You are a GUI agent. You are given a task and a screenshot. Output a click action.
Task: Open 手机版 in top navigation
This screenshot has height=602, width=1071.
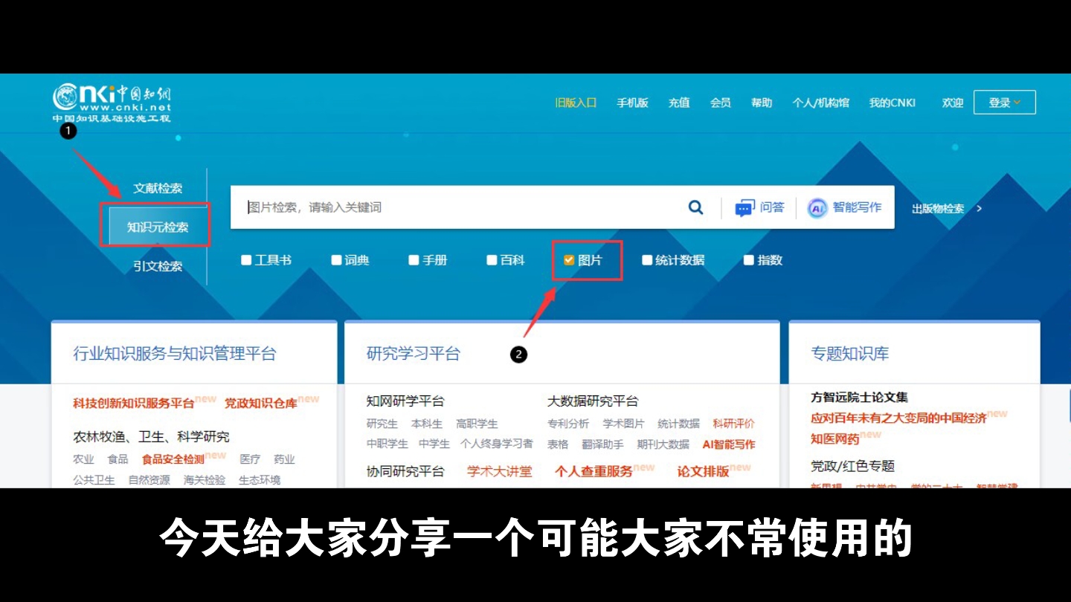pyautogui.click(x=632, y=103)
